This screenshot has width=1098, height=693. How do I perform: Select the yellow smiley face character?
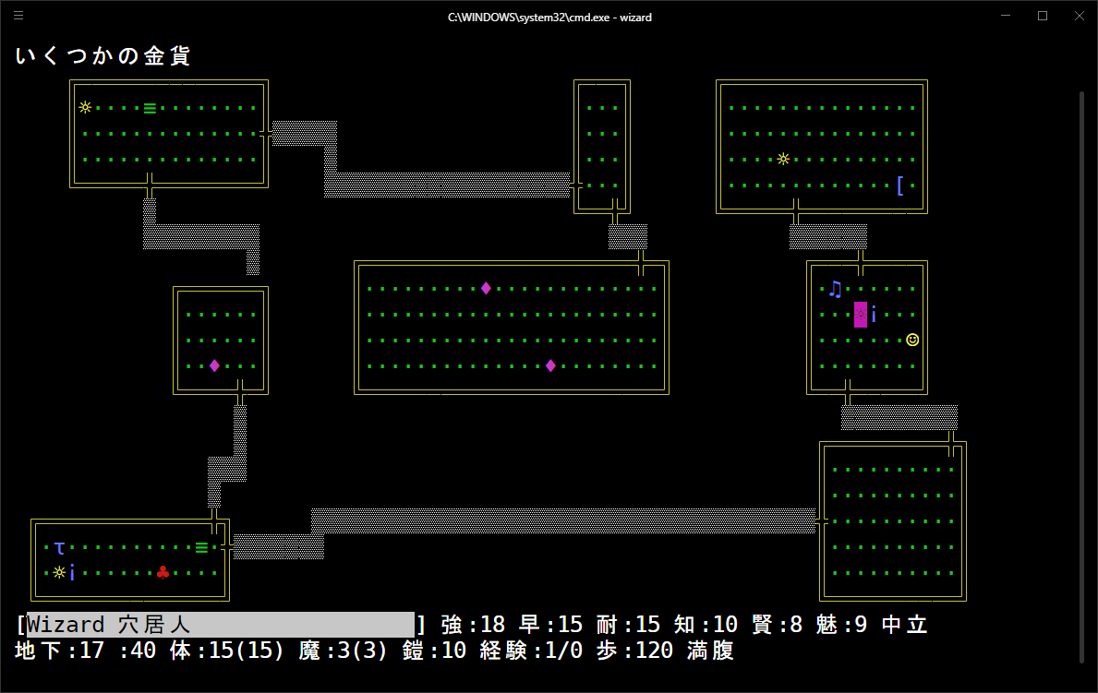point(912,340)
